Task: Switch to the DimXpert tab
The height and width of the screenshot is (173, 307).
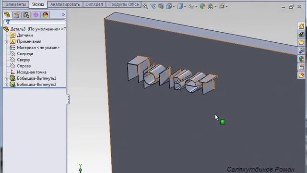Action: pyautogui.click(x=94, y=4)
